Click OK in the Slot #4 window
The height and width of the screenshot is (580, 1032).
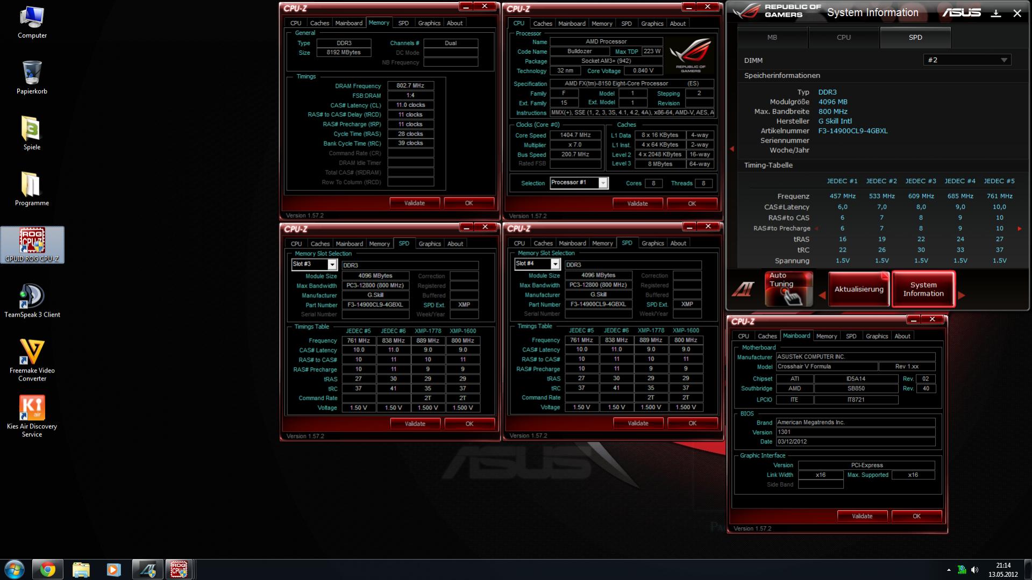click(x=693, y=424)
